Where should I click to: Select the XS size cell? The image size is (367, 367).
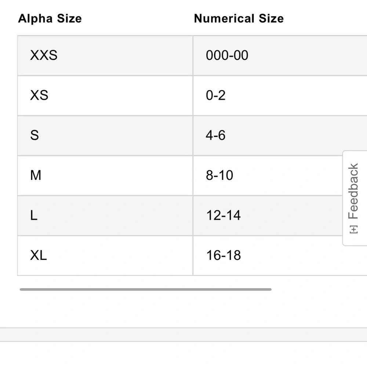click(39, 95)
